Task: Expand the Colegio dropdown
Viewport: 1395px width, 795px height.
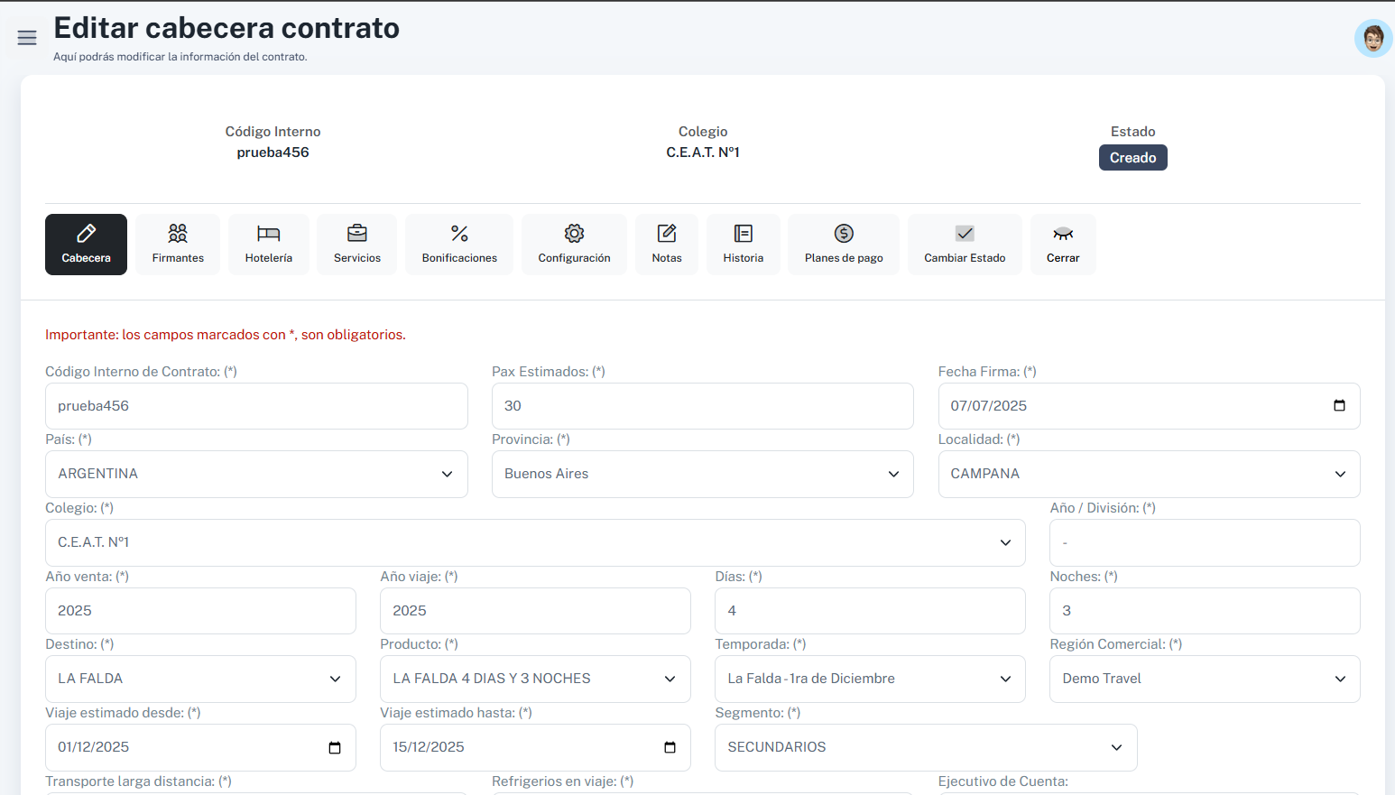Action: coord(535,542)
